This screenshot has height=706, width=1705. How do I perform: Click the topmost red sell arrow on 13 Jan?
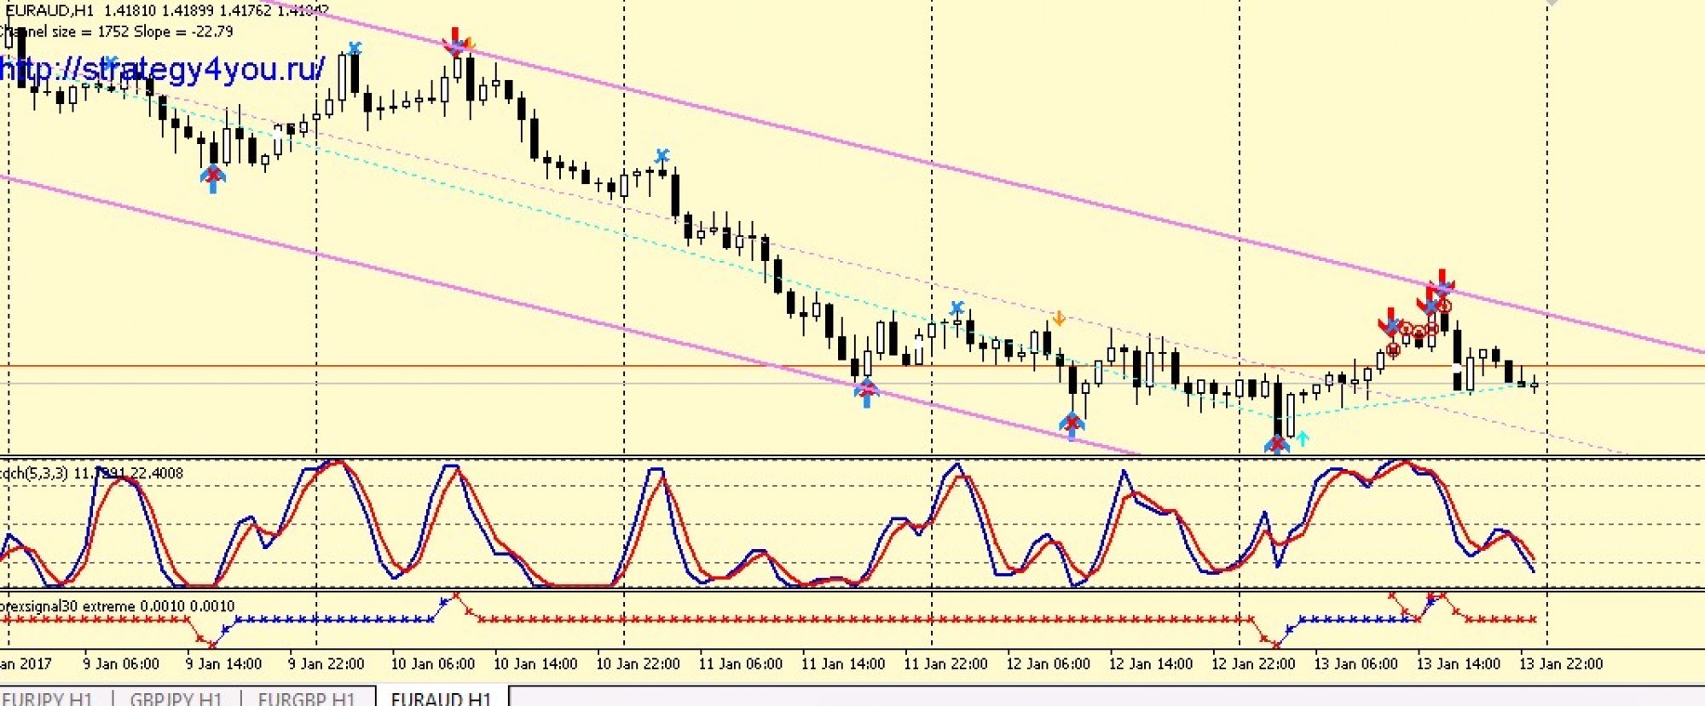pyautogui.click(x=1442, y=280)
